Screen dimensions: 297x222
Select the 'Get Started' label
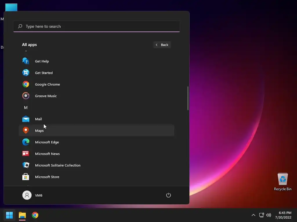click(x=44, y=73)
